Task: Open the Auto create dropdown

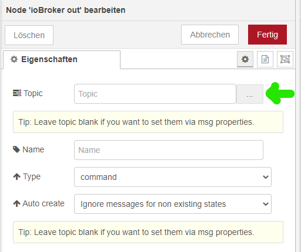Action: coord(173,204)
